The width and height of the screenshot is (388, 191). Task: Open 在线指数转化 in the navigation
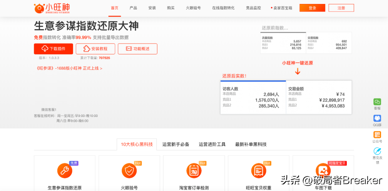click(223, 8)
